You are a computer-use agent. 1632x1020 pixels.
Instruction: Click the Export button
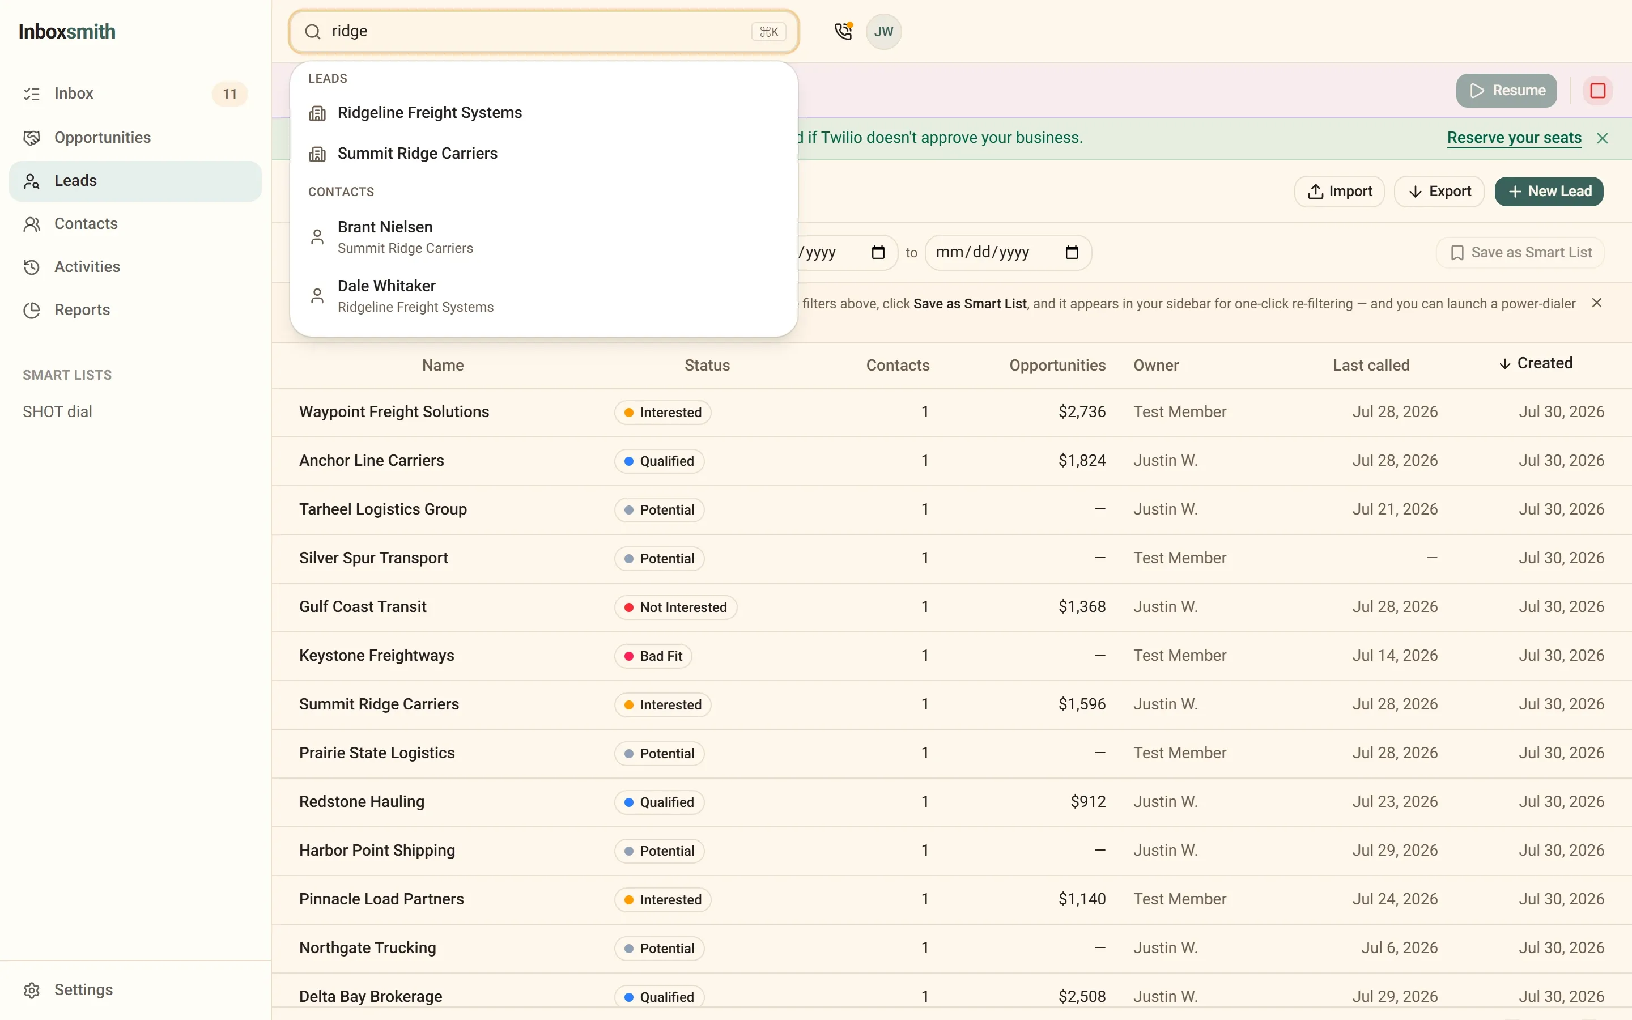[x=1439, y=192]
